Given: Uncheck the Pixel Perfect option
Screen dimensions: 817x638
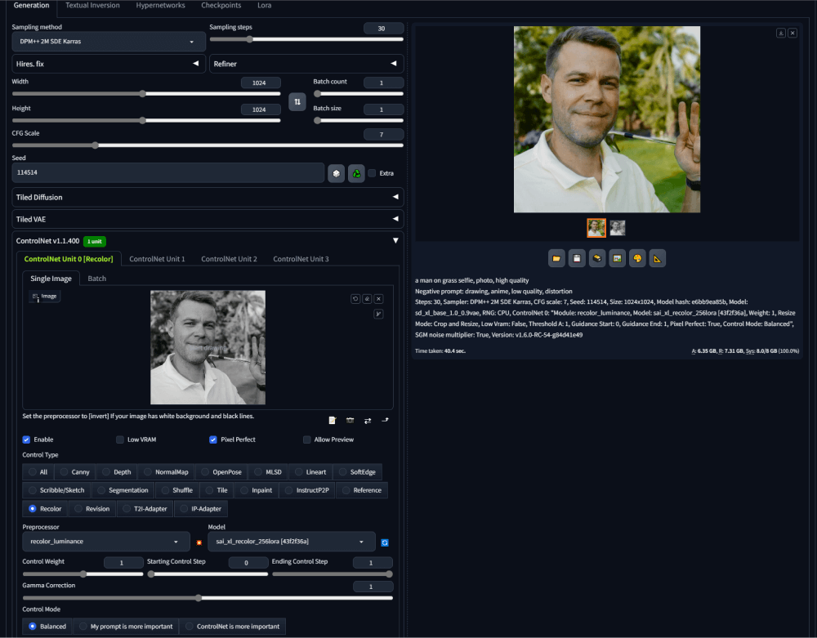Looking at the screenshot, I should pyautogui.click(x=213, y=439).
